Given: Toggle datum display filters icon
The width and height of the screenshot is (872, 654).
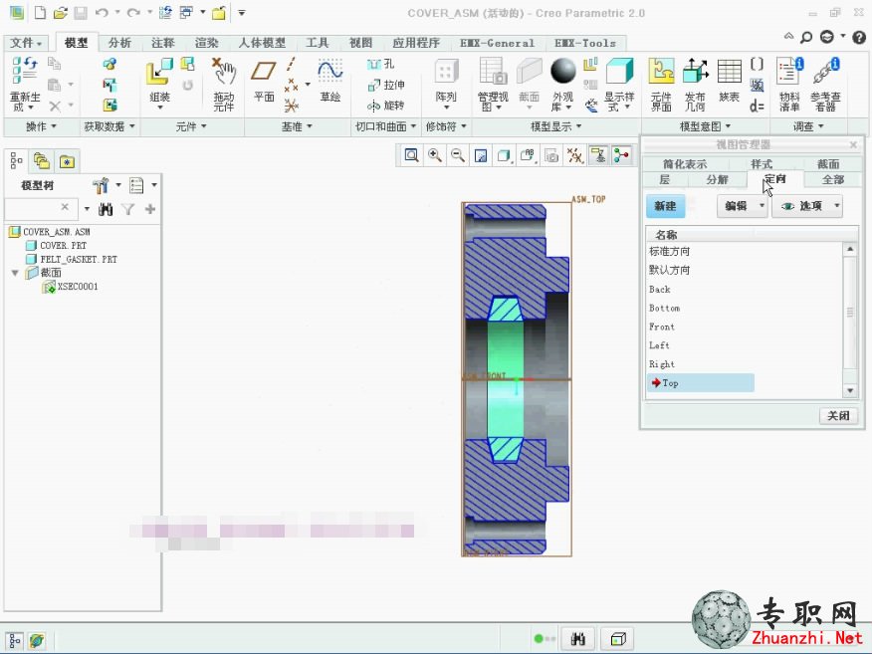Looking at the screenshot, I should coord(575,155).
